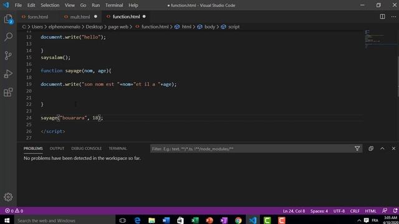Open the Windows Start menu
This screenshot has height=224, width=399.
click(7, 220)
